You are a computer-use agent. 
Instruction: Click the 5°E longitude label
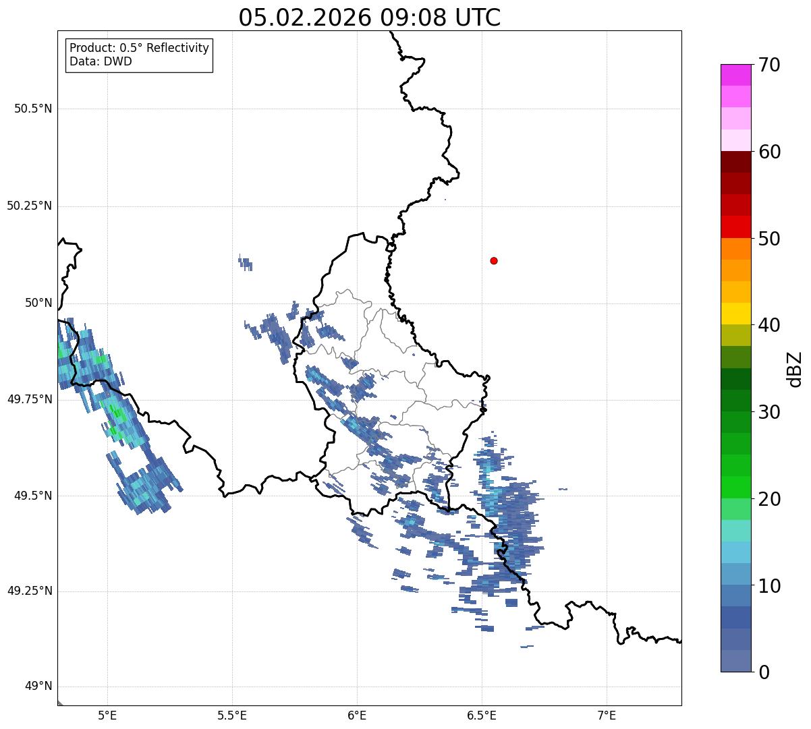107,715
